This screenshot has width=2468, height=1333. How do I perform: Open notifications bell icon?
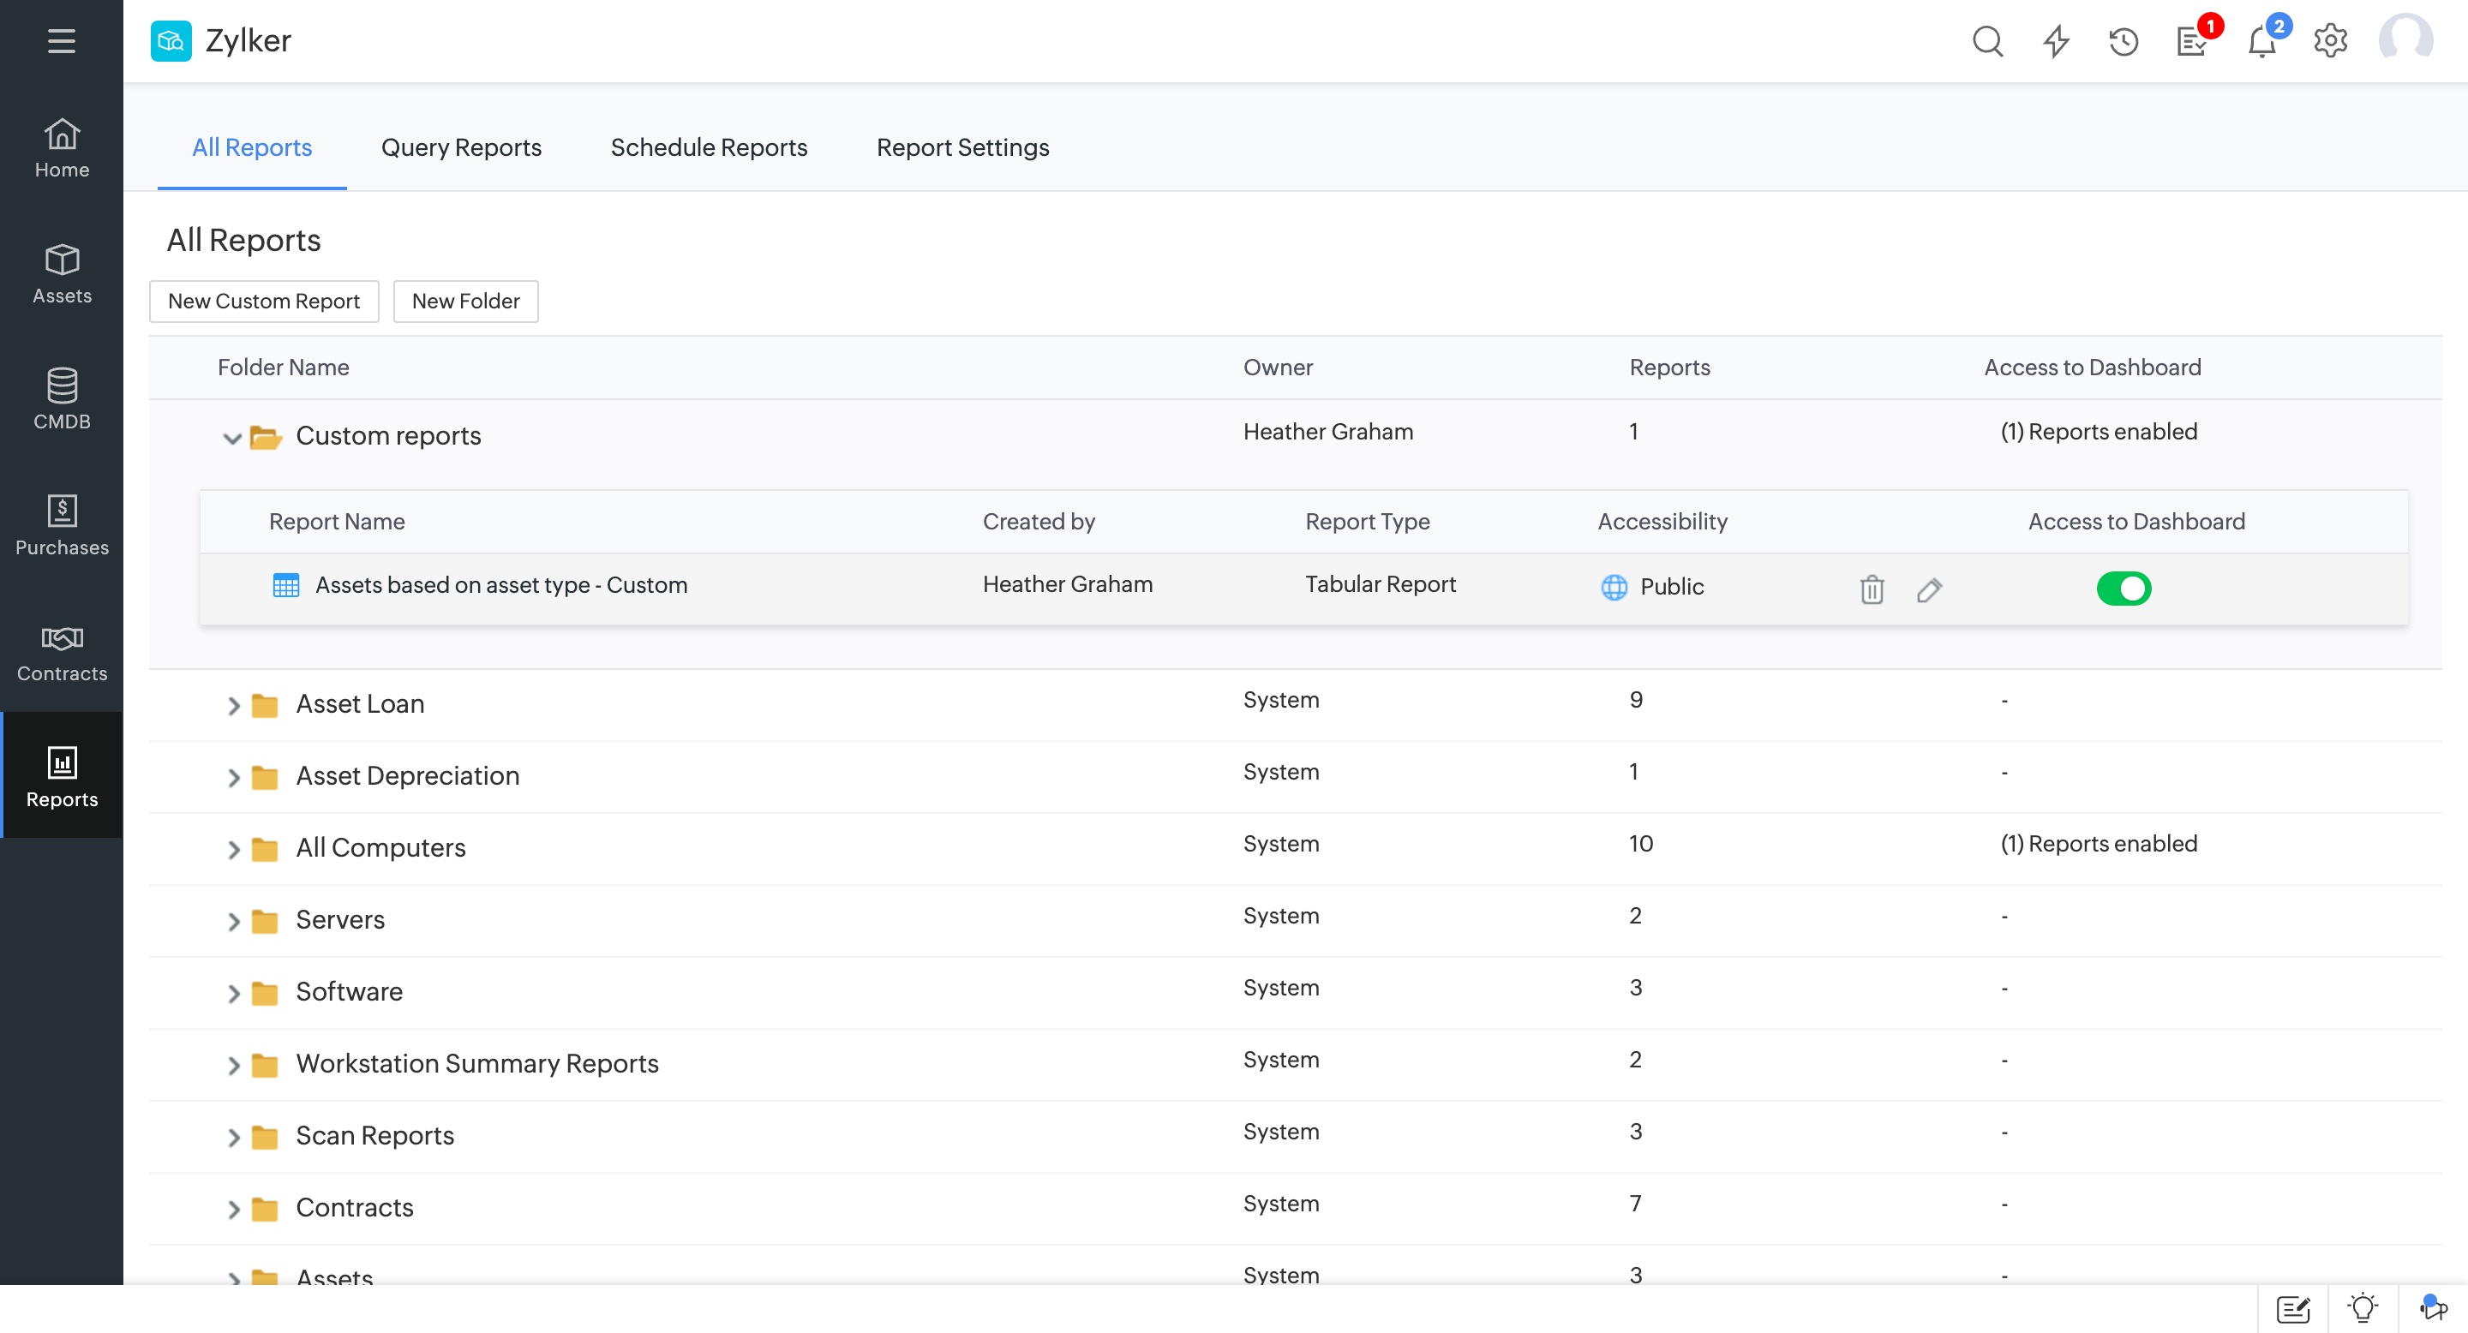tap(2261, 41)
